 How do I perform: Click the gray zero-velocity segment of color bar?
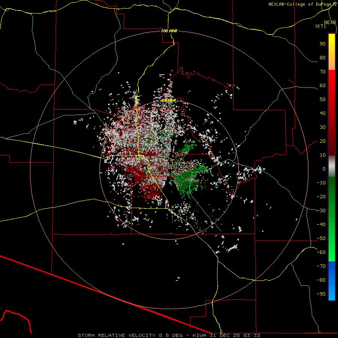click(x=332, y=166)
